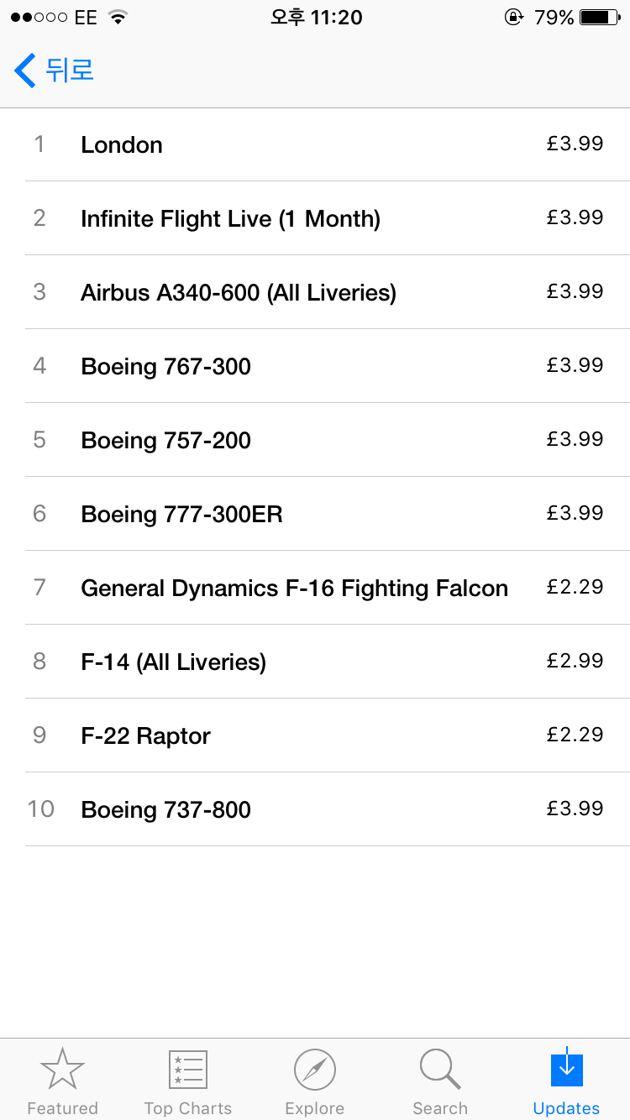
Task: Tap the blue back chevron
Action: [x=25, y=71]
